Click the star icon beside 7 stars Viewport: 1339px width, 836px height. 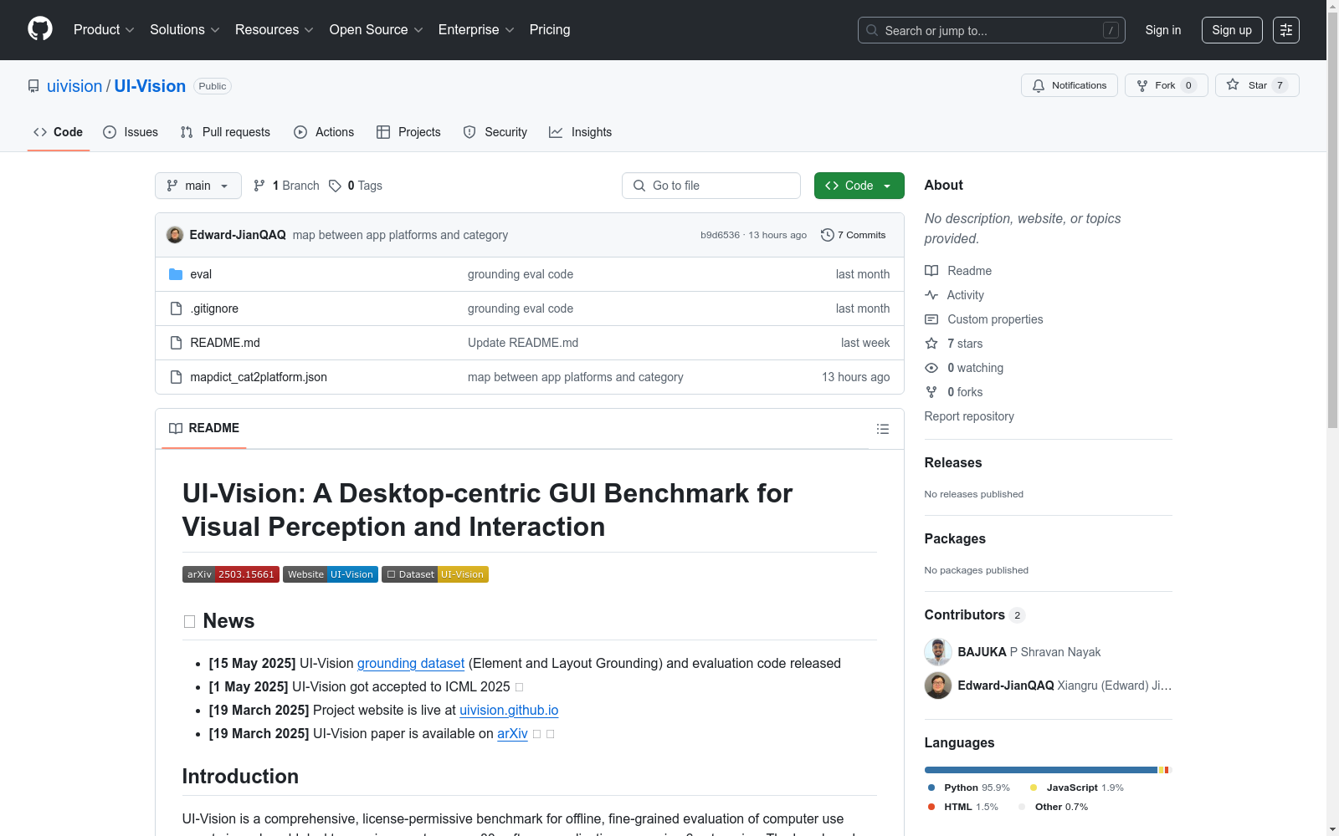931,344
